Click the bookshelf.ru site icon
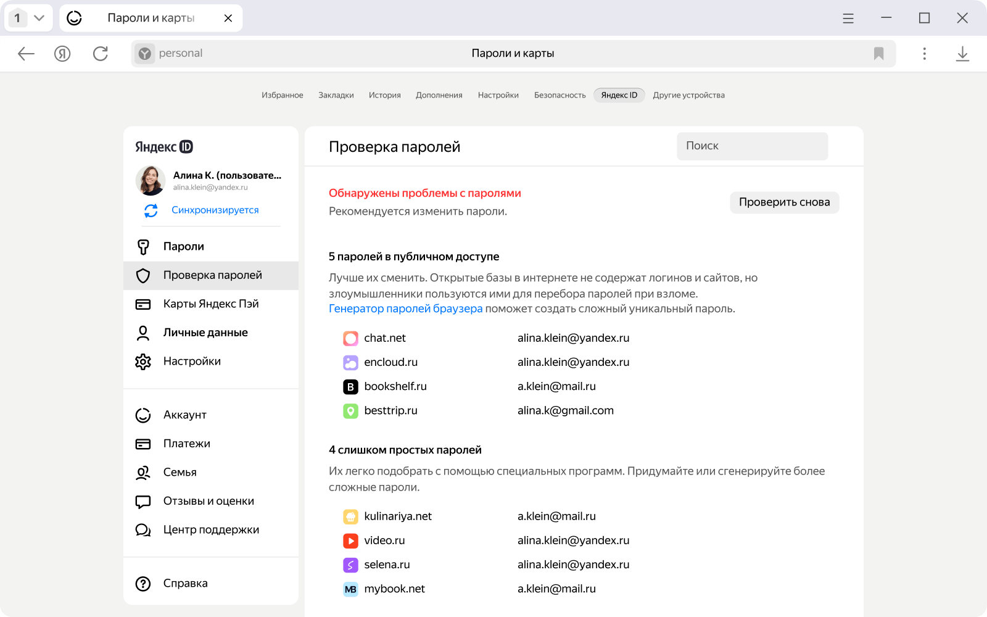987x617 pixels. (350, 387)
